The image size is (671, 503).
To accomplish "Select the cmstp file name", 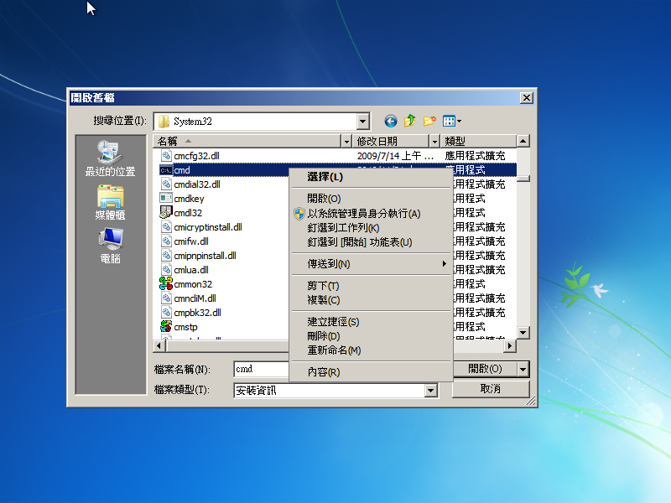I will 185,327.
